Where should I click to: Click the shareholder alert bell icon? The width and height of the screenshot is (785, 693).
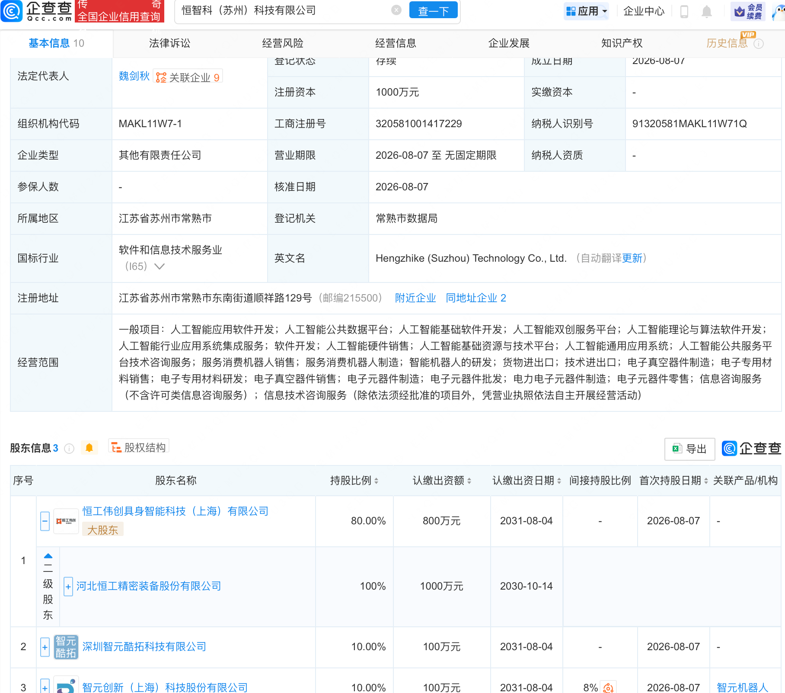[89, 448]
